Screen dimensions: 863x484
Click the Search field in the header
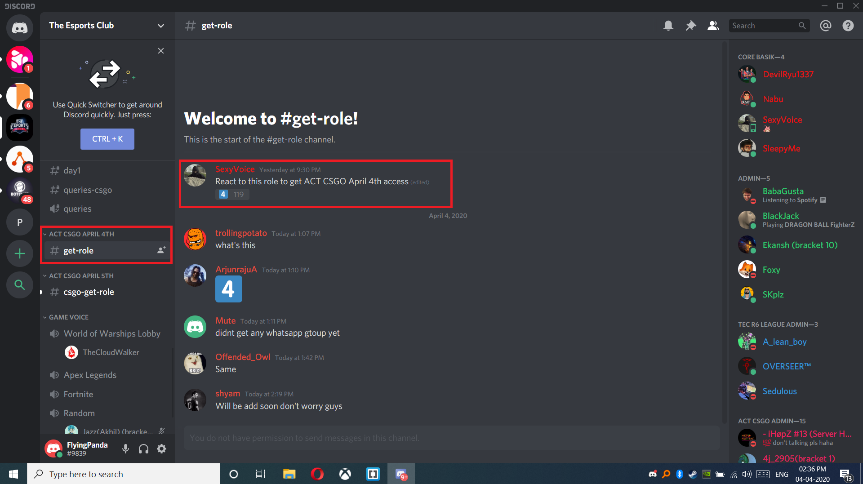[x=764, y=26]
